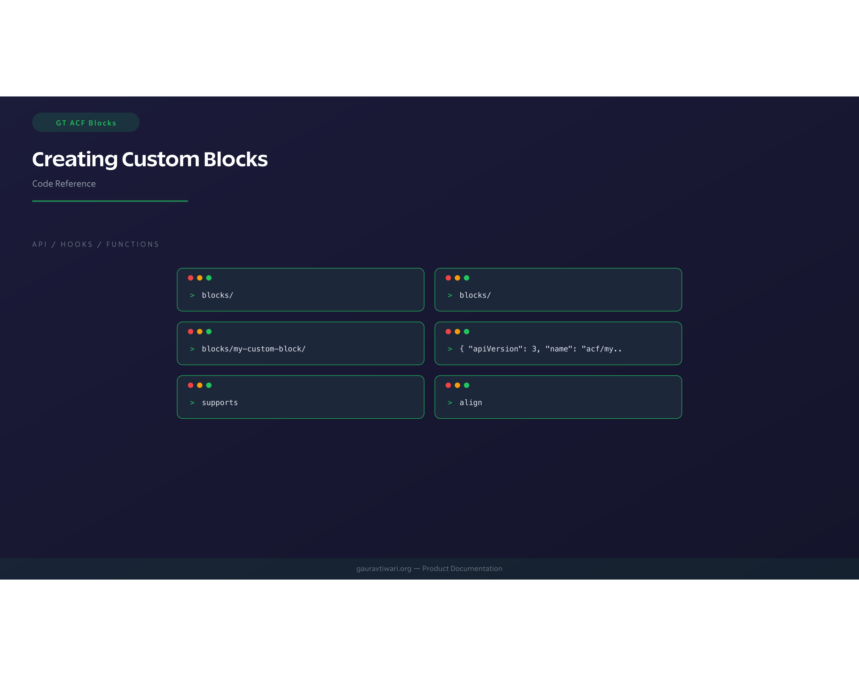Expand the prompt chevron beside supports
The height and width of the screenshot is (676, 859).
[193, 403]
